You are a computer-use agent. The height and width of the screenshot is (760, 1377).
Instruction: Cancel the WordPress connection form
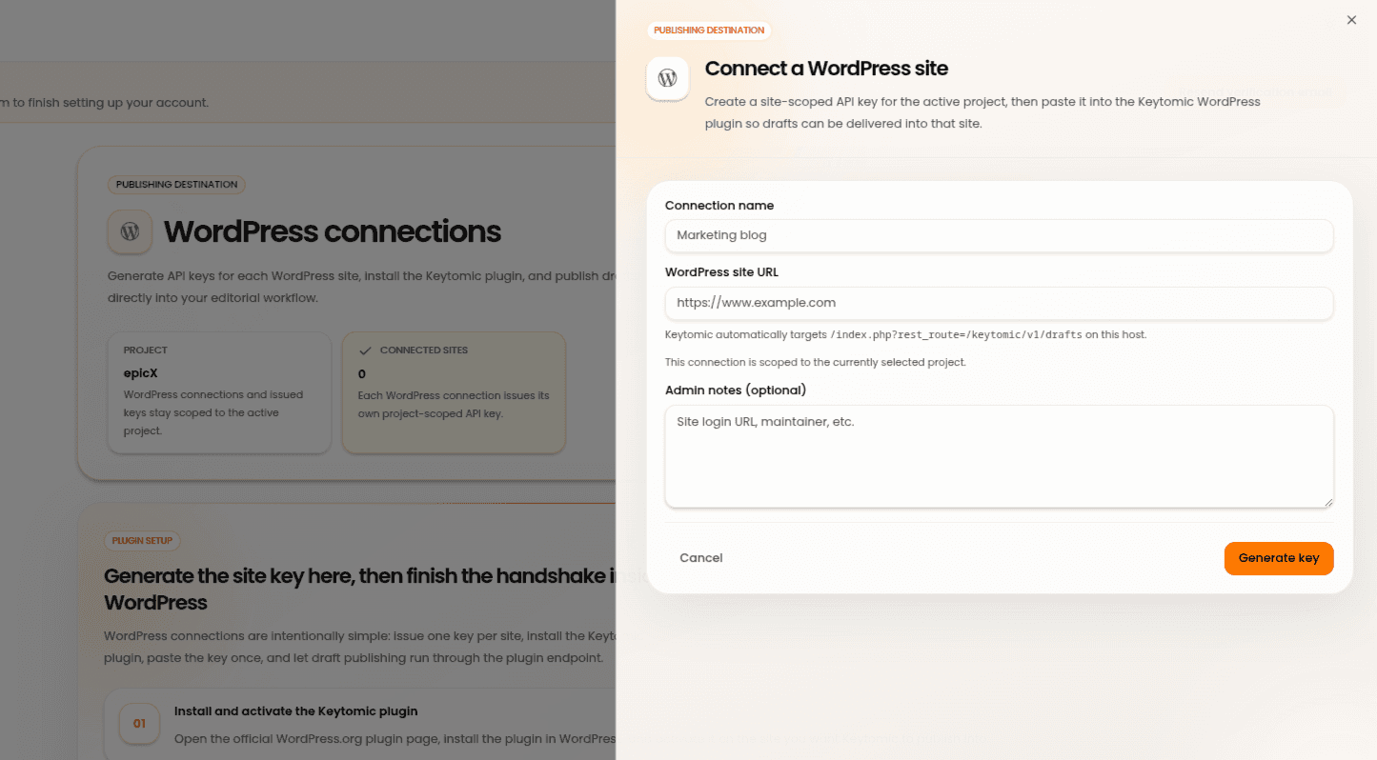[x=701, y=558]
